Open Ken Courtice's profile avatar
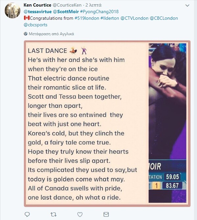Image resolution: width=197 pixels, height=220 pixels. (x=12, y=11)
